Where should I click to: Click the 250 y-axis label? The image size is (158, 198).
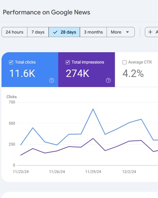tap(12, 144)
